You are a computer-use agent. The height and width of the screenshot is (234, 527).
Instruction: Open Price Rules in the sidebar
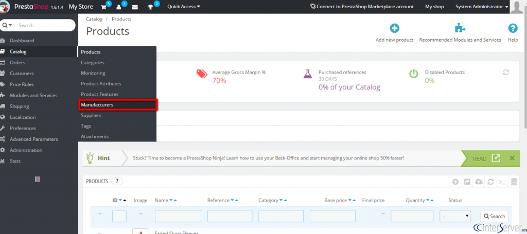pyautogui.click(x=22, y=85)
